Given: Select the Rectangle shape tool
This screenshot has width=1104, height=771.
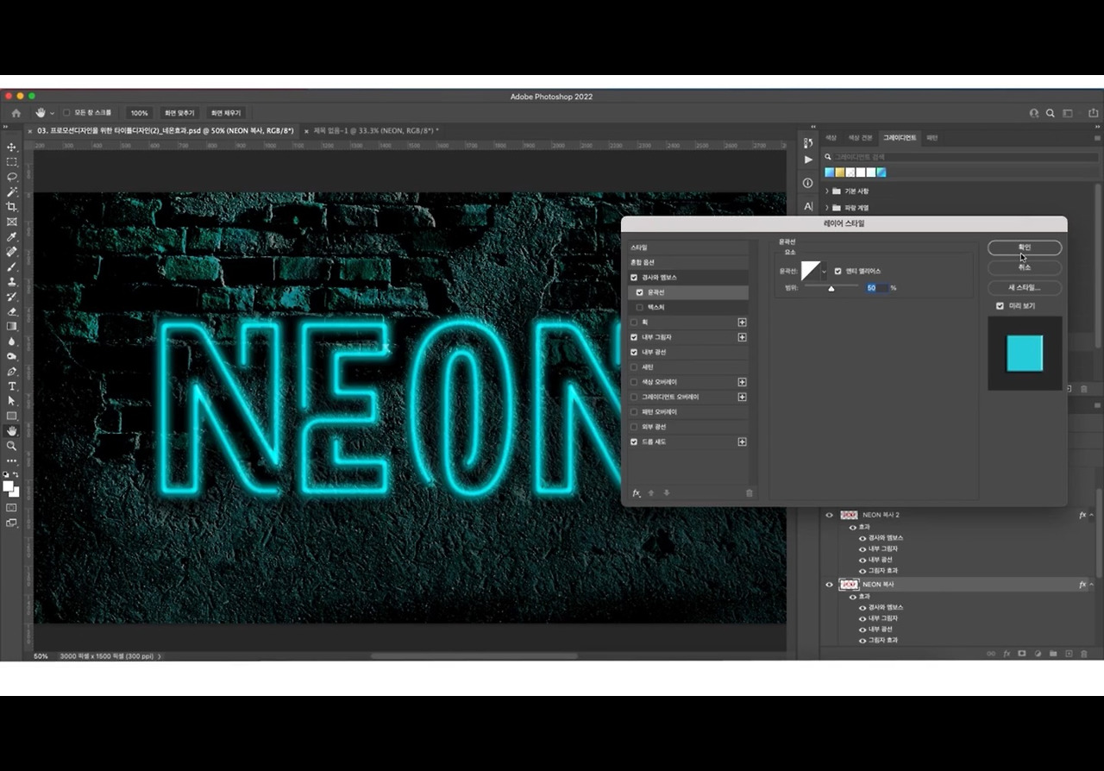Looking at the screenshot, I should click(12, 416).
